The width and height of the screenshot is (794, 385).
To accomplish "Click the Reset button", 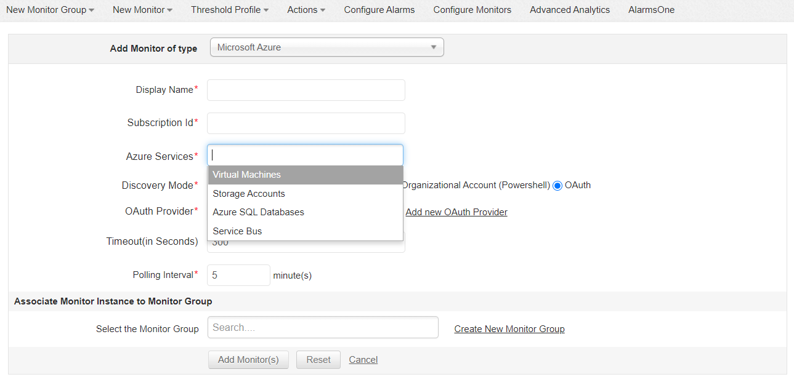I will (x=318, y=360).
